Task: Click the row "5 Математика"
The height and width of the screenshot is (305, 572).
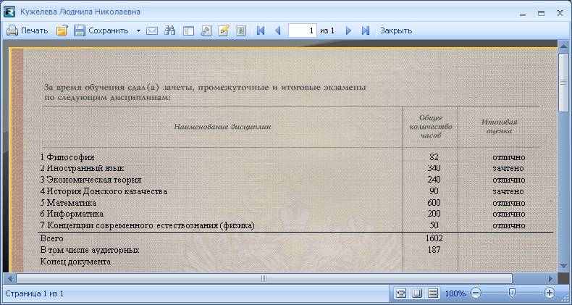Action: [68, 202]
